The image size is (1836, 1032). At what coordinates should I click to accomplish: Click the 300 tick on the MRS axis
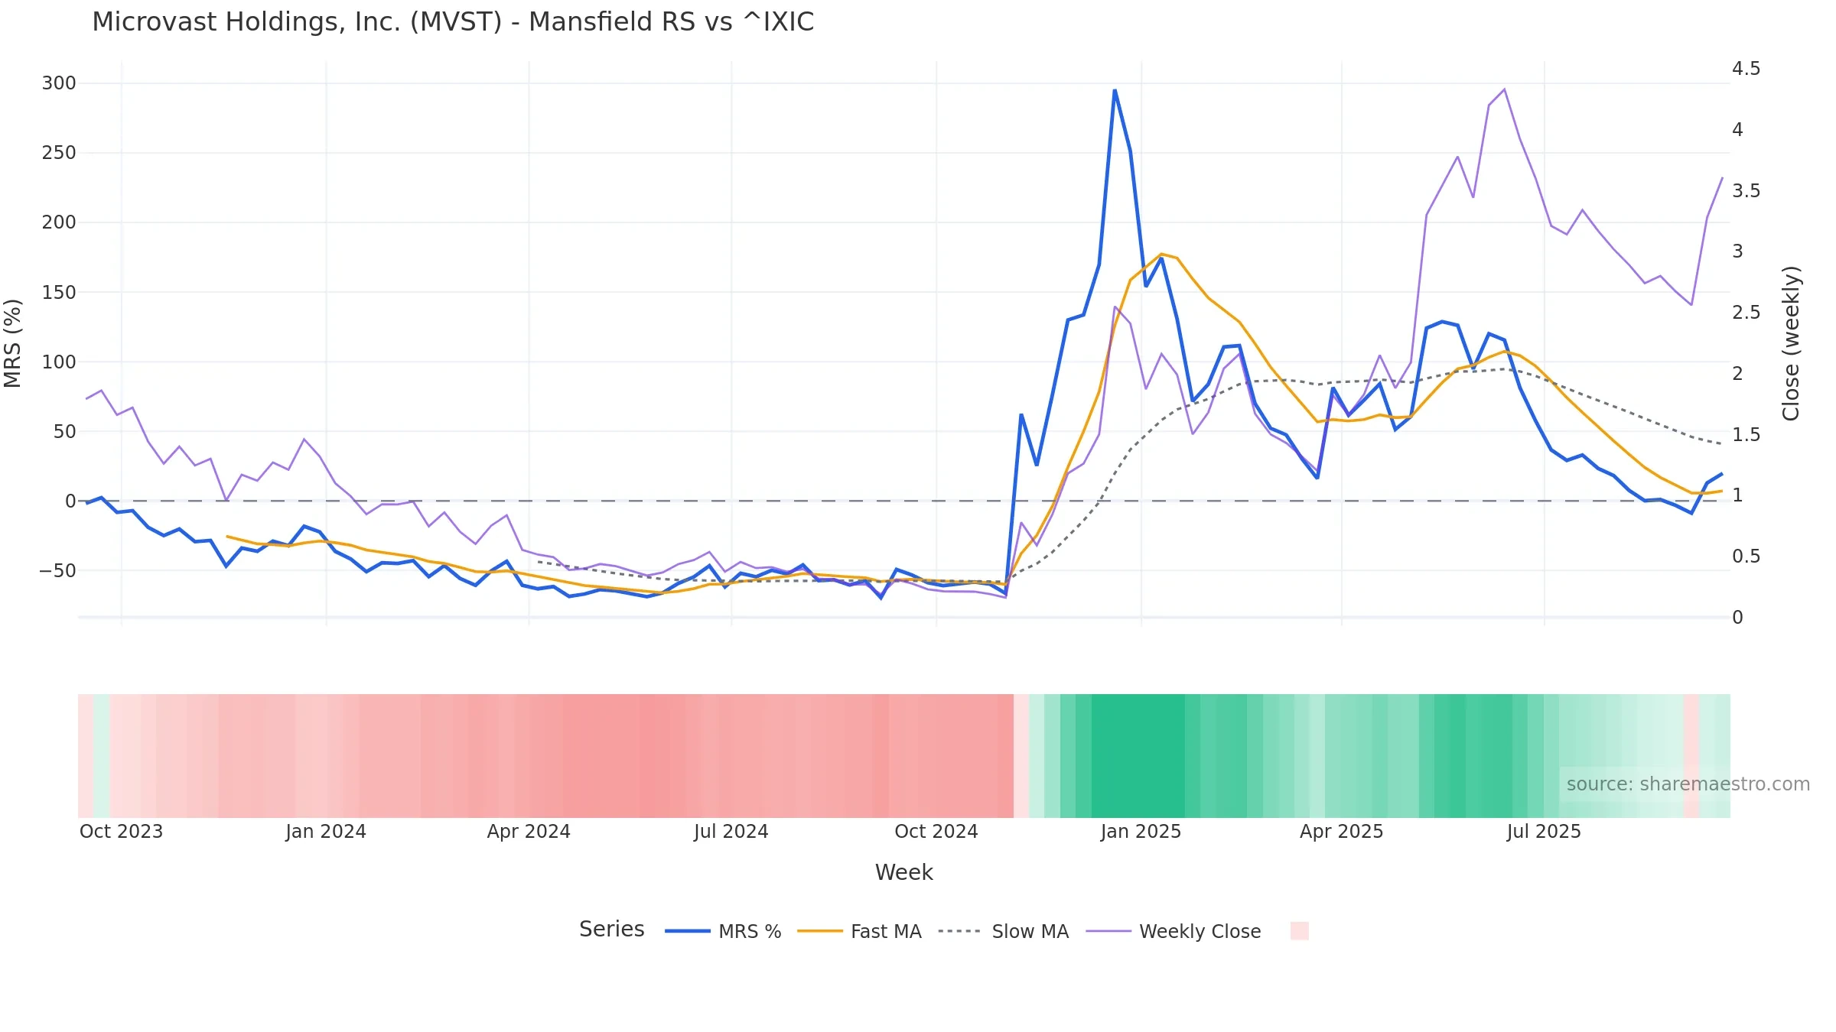(59, 83)
